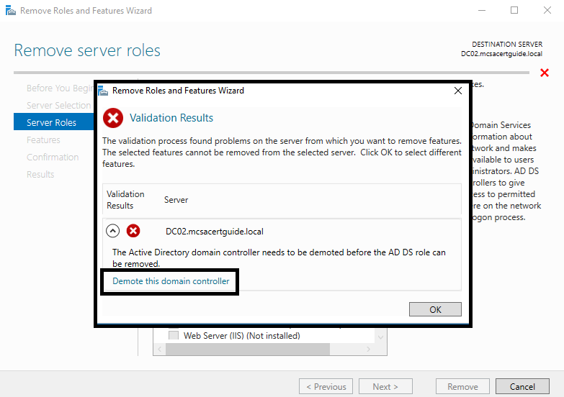Click the Demote this domain controller link
Image resolution: width=564 pixels, height=397 pixels.
pos(171,281)
